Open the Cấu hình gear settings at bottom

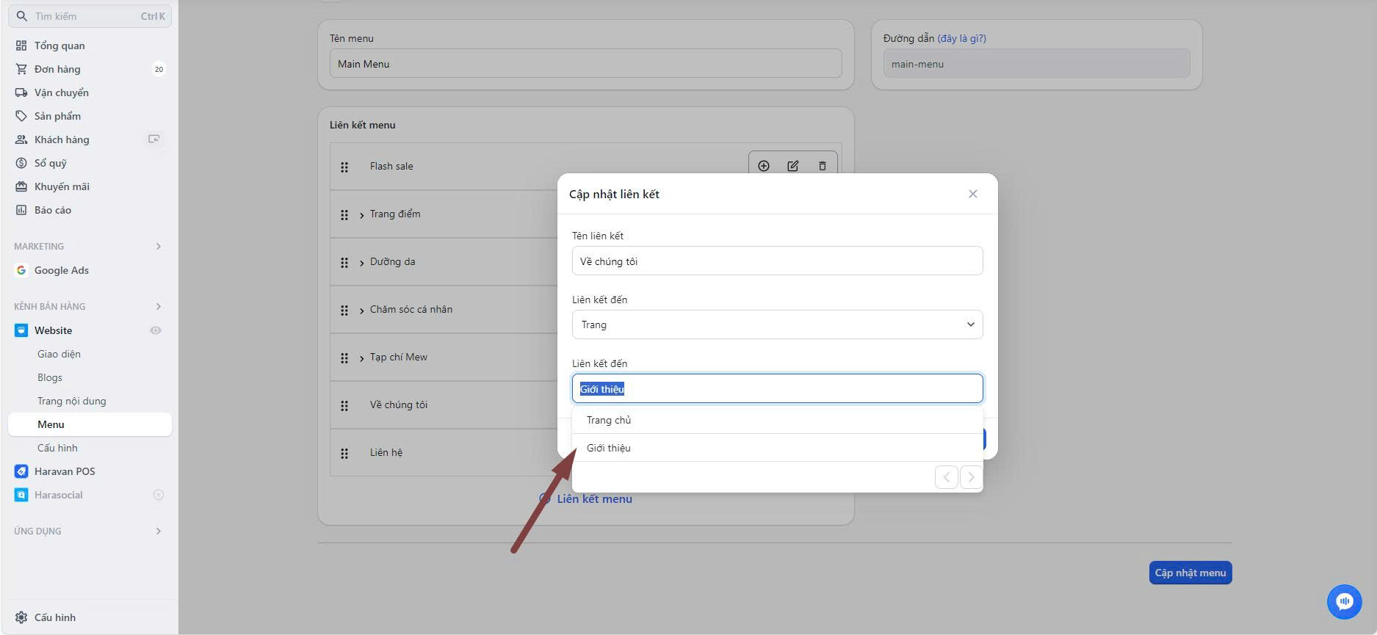coord(21,617)
